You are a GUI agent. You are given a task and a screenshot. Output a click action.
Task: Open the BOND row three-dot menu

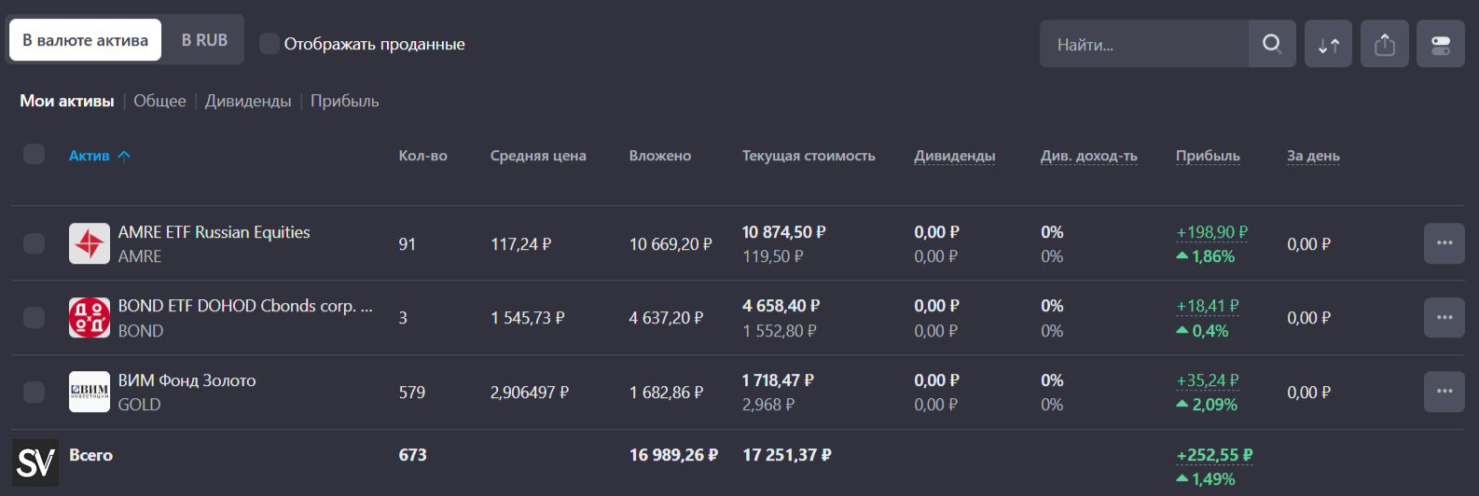pos(1444,318)
